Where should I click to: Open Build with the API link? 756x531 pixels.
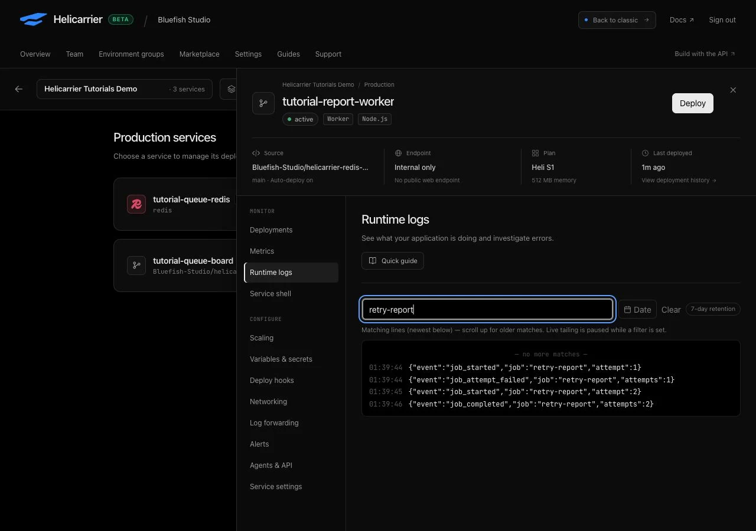(x=705, y=54)
